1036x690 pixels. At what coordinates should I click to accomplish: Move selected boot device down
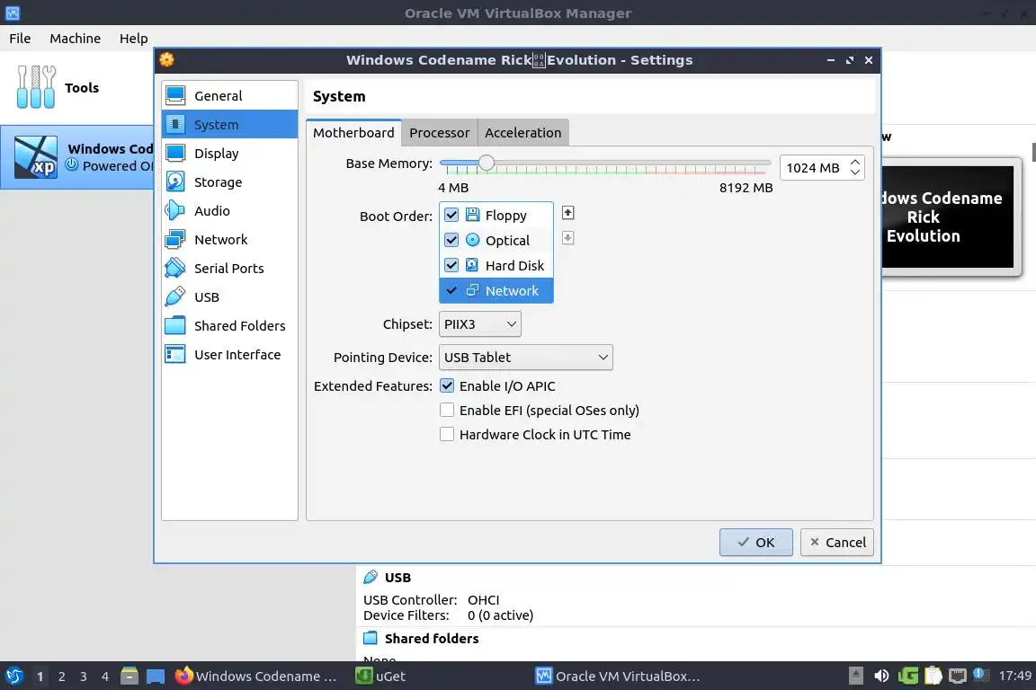567,238
